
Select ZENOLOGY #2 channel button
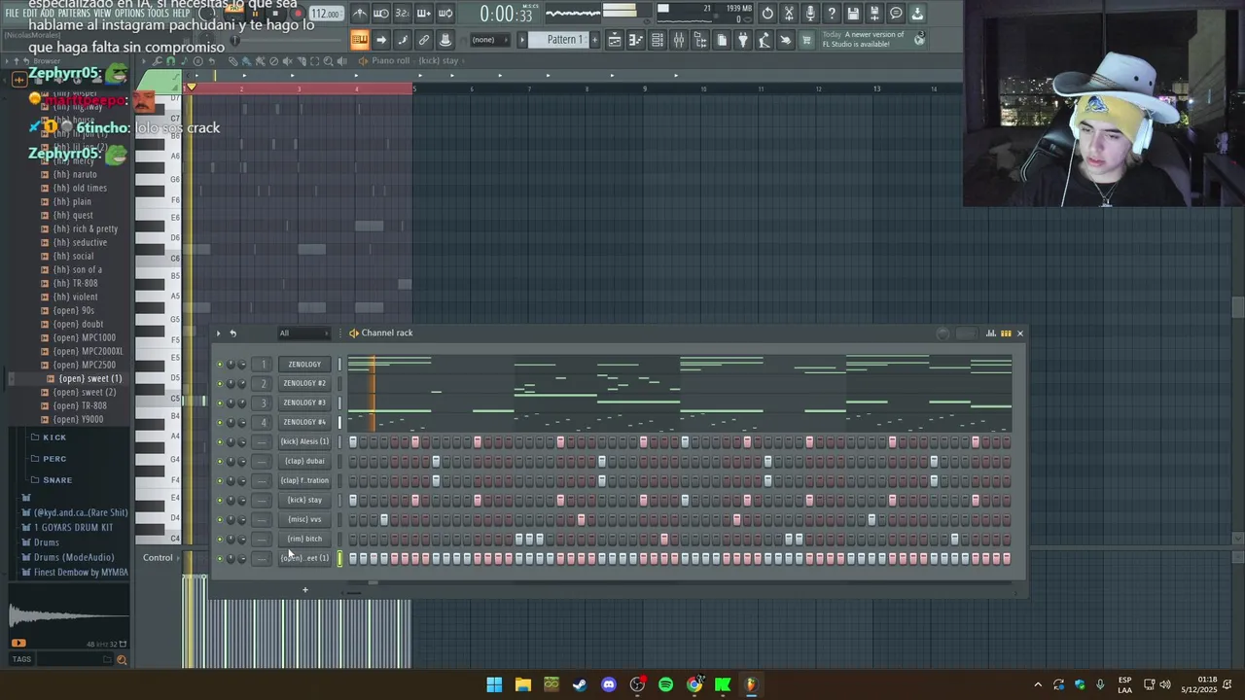click(x=304, y=383)
